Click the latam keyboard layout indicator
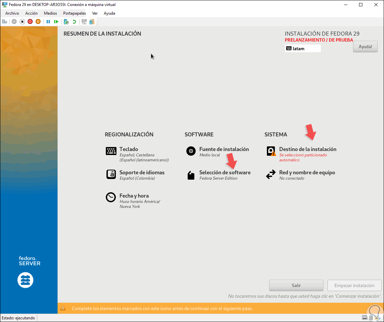Viewport: 384px width, 322px height. (303, 49)
